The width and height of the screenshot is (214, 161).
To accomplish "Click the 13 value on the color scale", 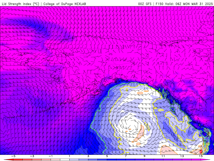I will pos(182,156).
